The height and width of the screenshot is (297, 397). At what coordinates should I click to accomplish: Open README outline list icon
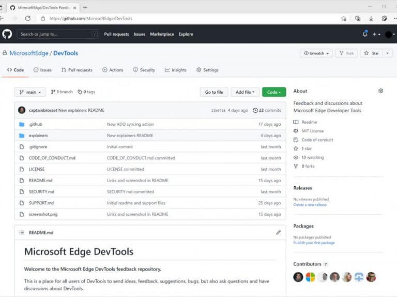click(22, 232)
